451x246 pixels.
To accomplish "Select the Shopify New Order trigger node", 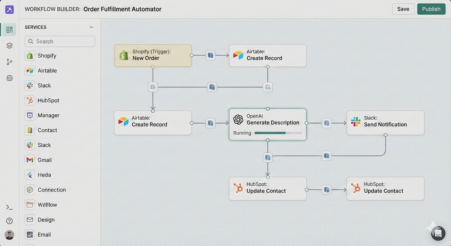I will [x=153, y=55].
